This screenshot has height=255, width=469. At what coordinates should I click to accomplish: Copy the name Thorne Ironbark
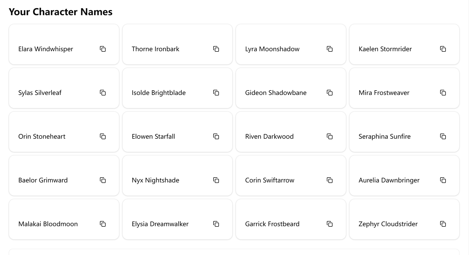click(x=216, y=49)
